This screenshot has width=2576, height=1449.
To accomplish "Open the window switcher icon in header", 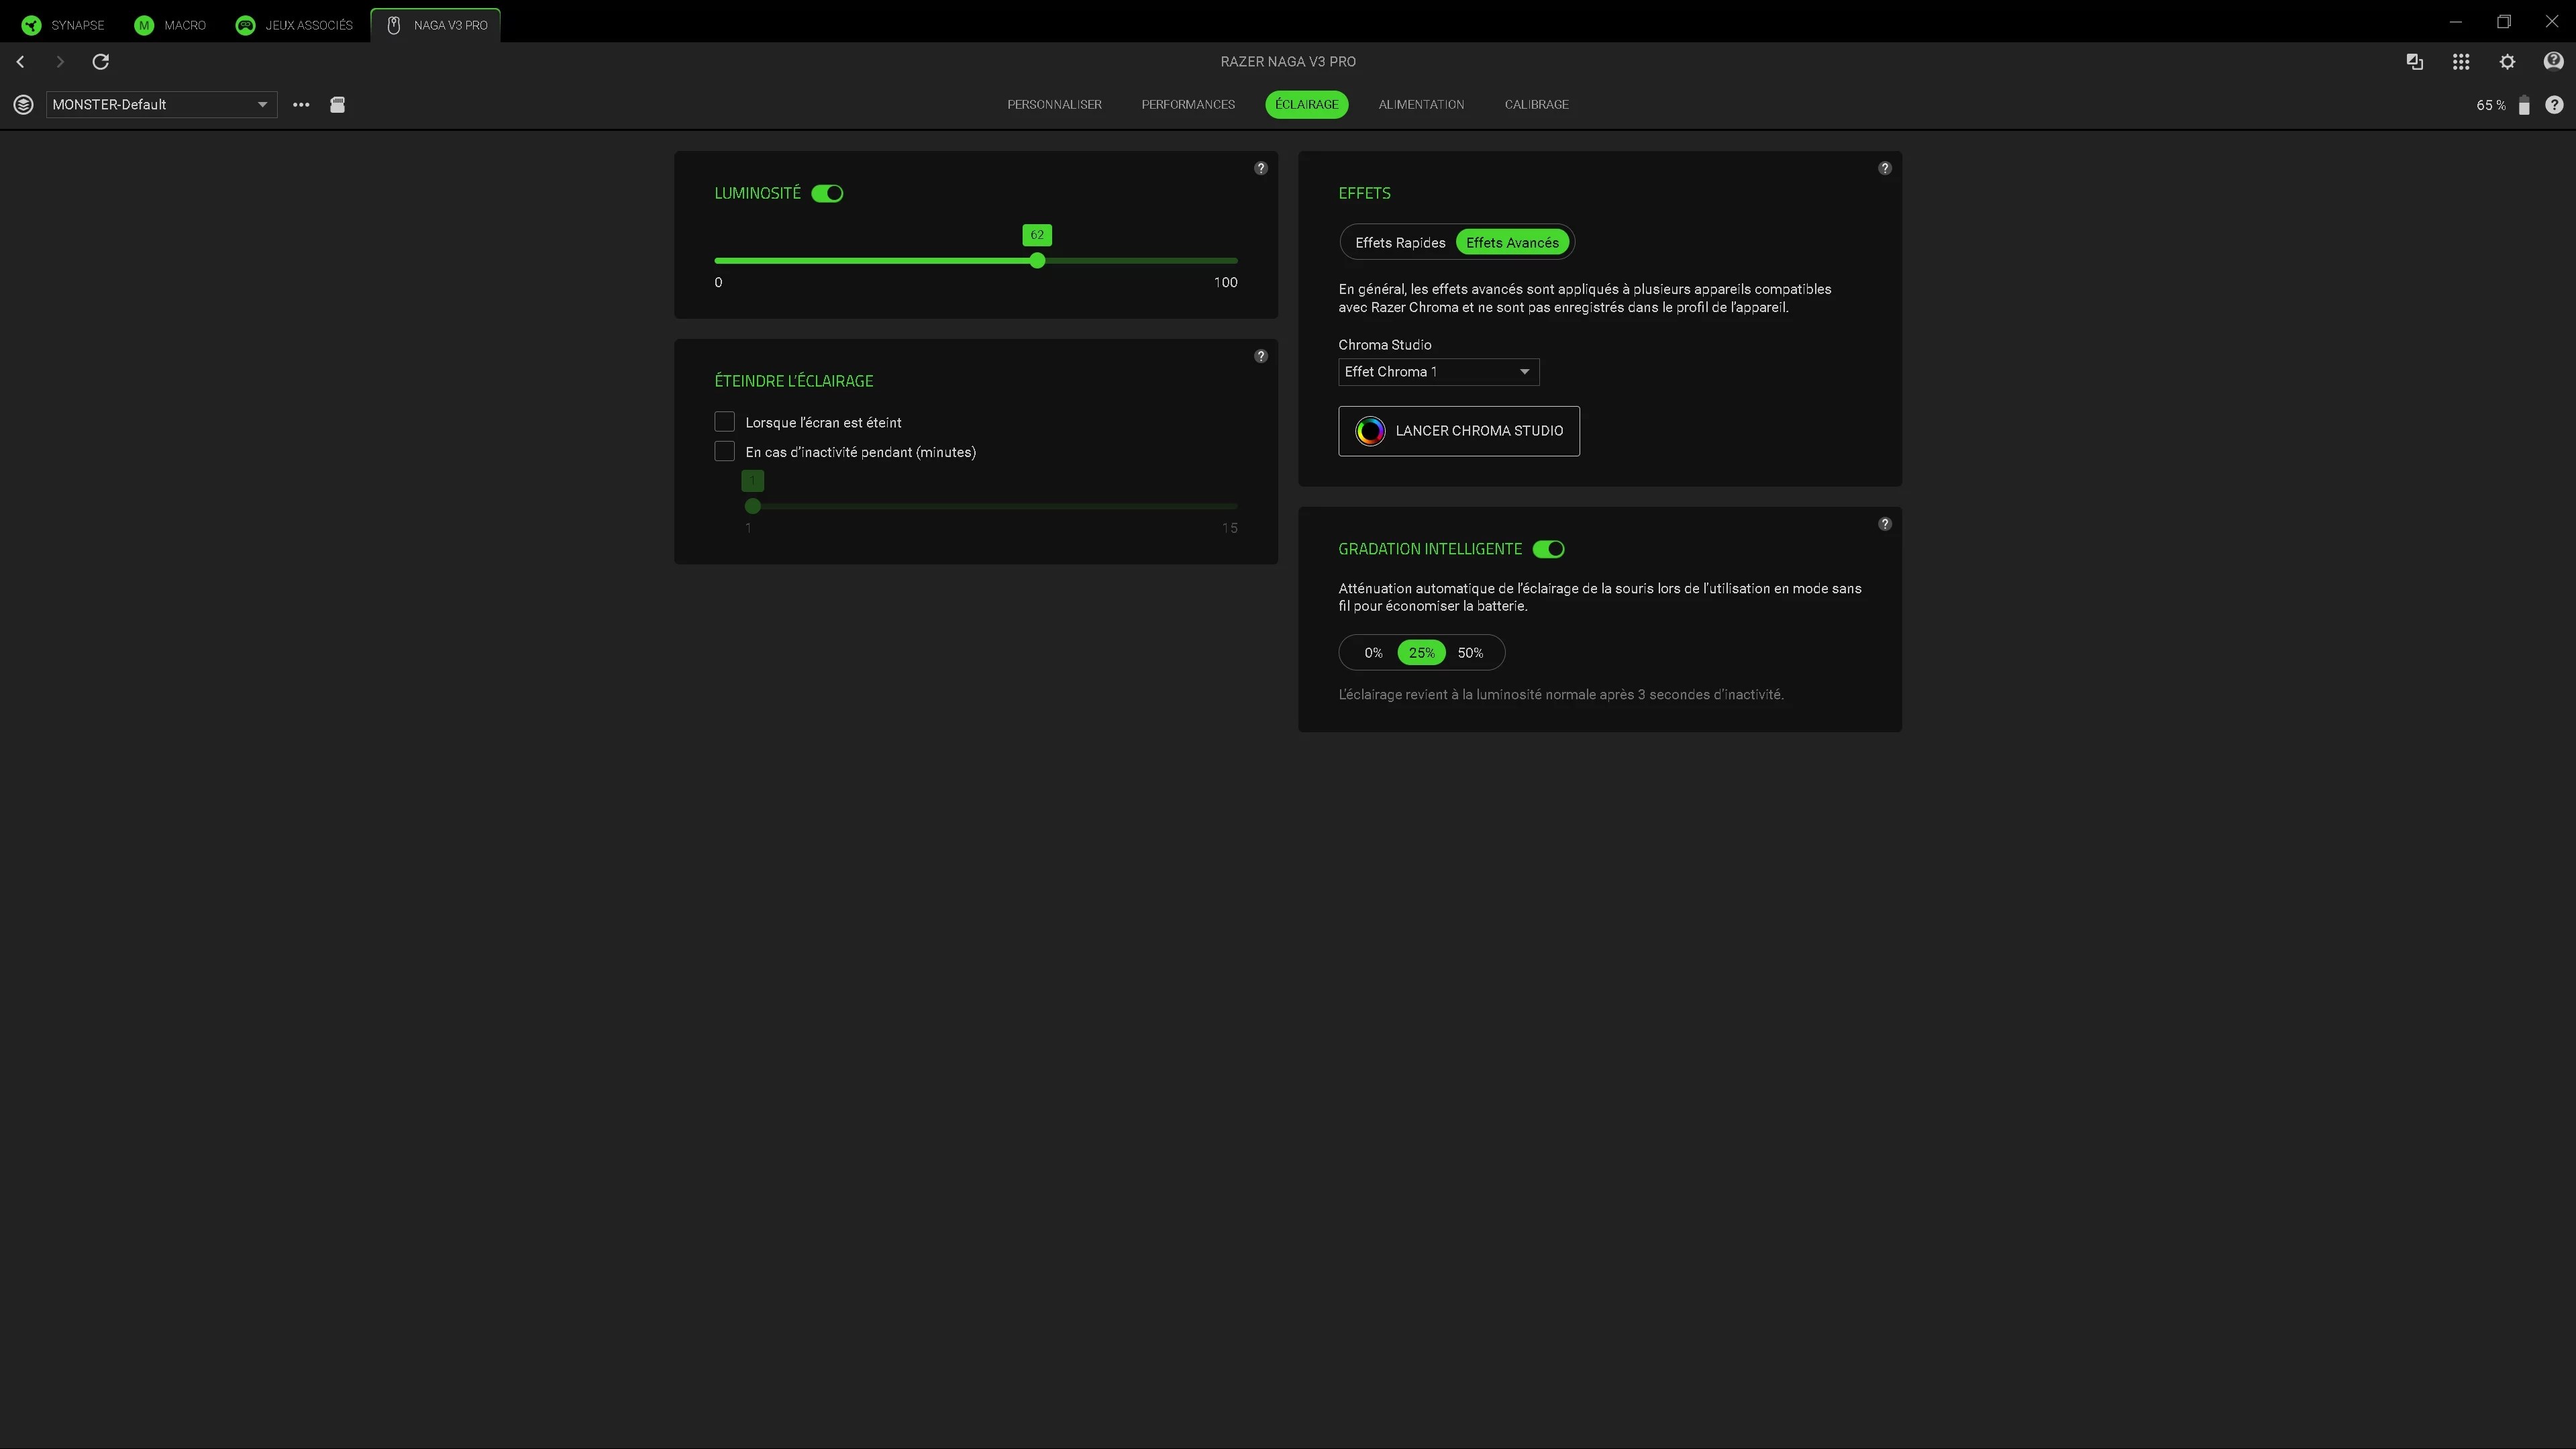I will (2415, 62).
